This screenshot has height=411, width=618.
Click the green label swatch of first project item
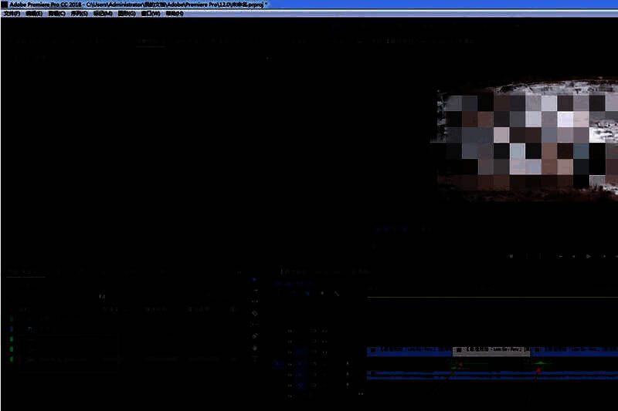click(x=12, y=317)
